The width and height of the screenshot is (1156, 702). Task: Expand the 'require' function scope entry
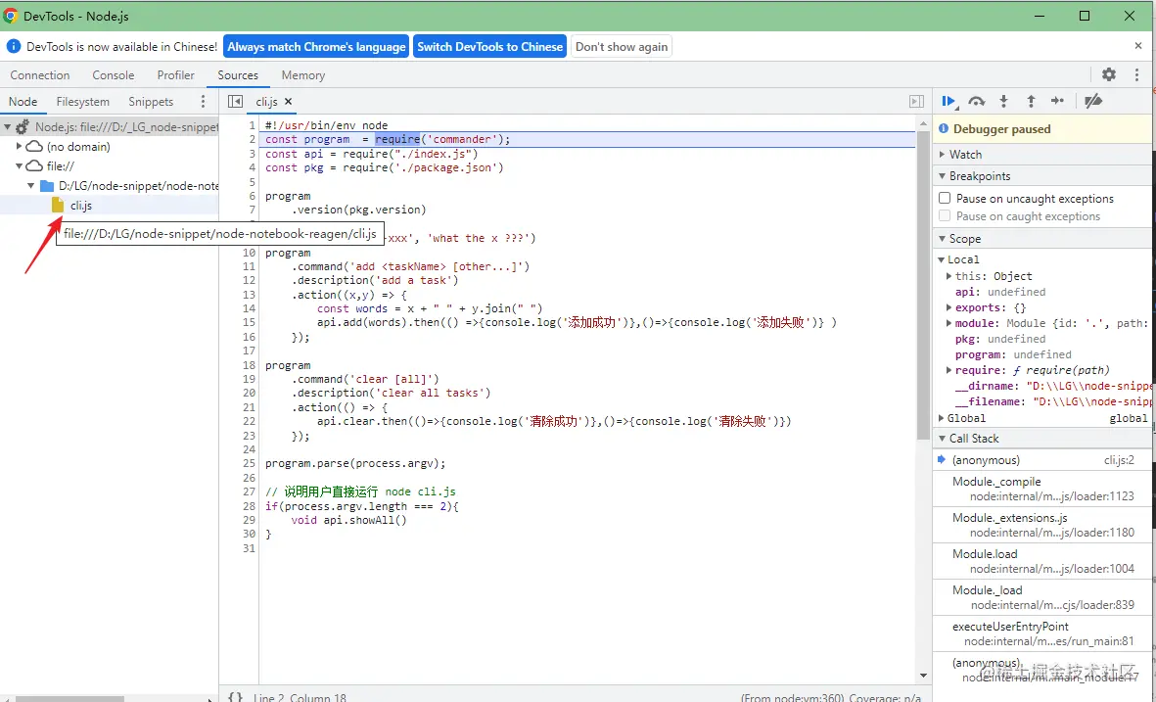[949, 370]
